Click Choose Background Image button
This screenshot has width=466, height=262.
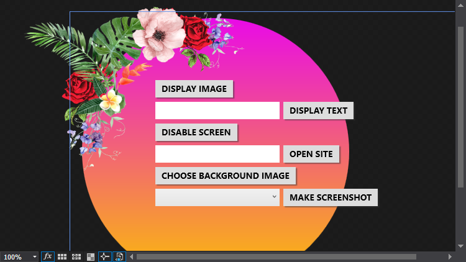pos(225,176)
